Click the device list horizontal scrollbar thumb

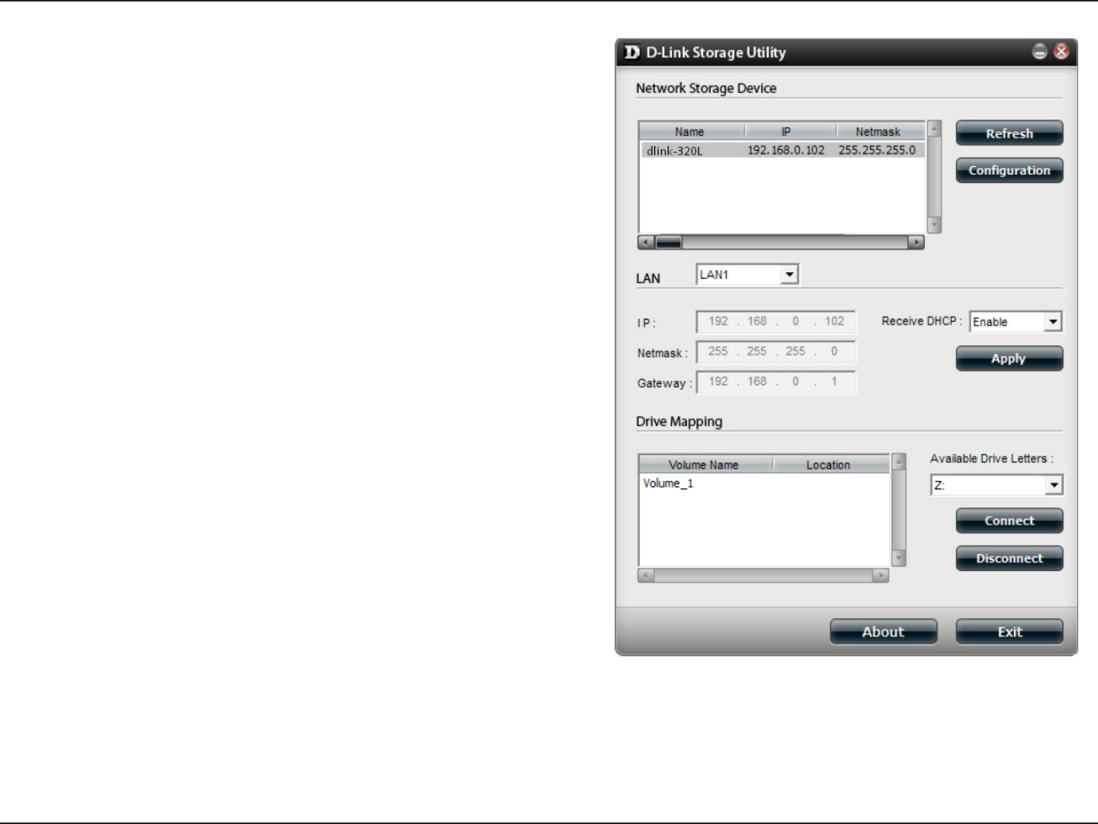669,242
